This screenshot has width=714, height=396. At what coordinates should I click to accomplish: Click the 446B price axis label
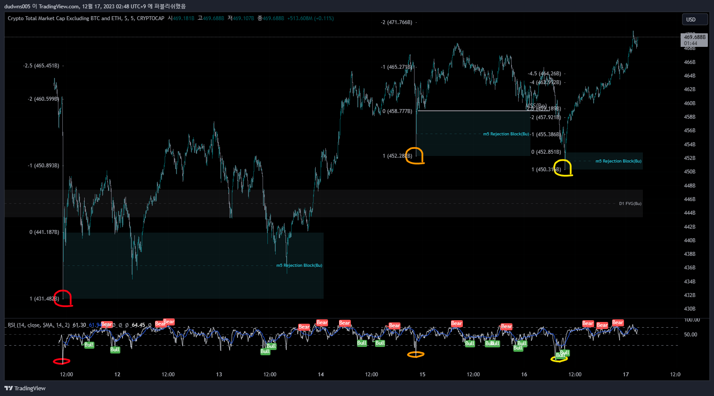click(x=690, y=199)
